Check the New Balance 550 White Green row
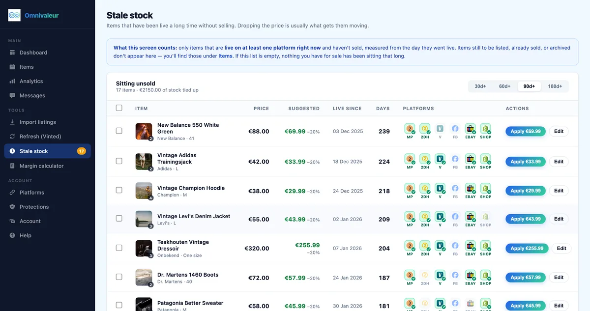This screenshot has height=311, width=590. click(119, 131)
